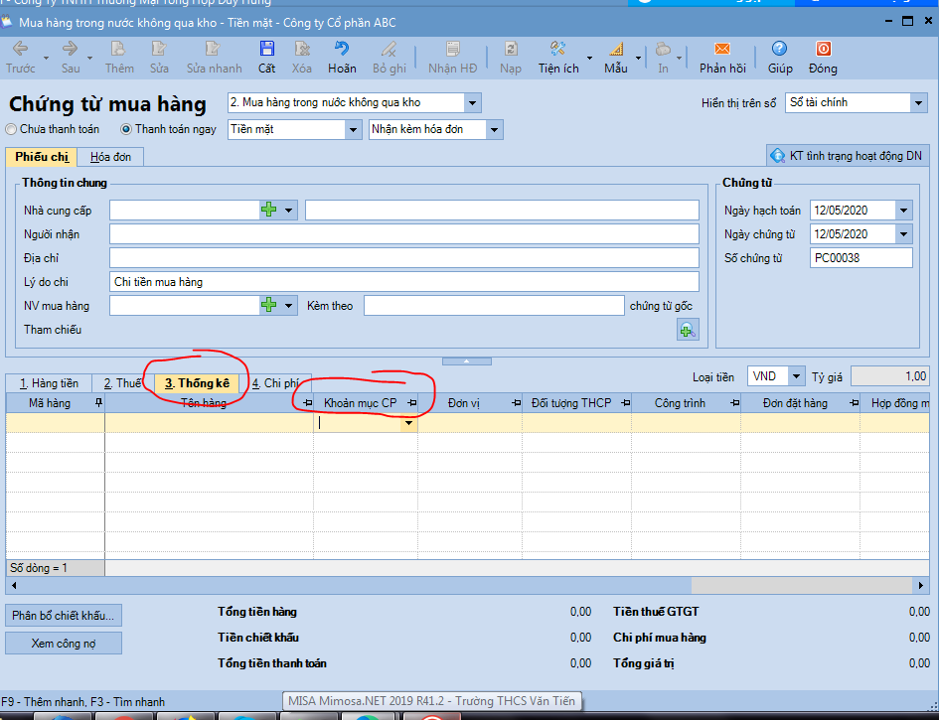The image size is (939, 720).
Task: Pin the Công trình column
Action: [x=734, y=403]
